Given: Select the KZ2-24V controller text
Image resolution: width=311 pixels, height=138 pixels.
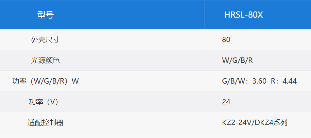Looking at the screenshot, I should pyautogui.click(x=236, y=123).
